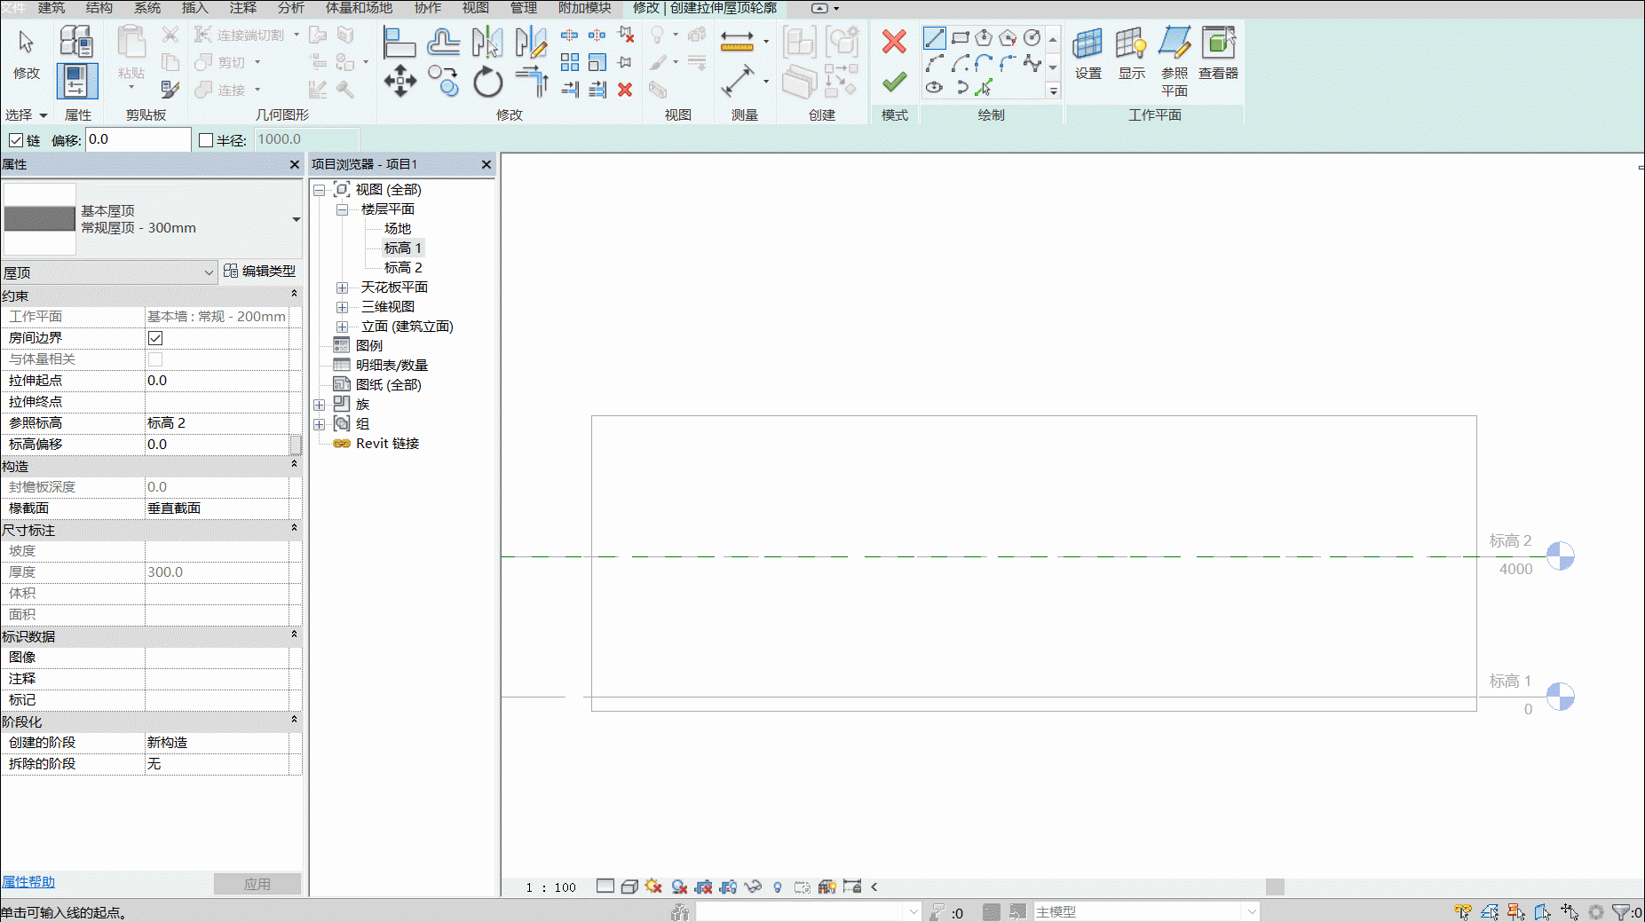Viewport: 1645px width, 922px height.
Task: Expand the Families node in project browser
Action: coord(320,405)
